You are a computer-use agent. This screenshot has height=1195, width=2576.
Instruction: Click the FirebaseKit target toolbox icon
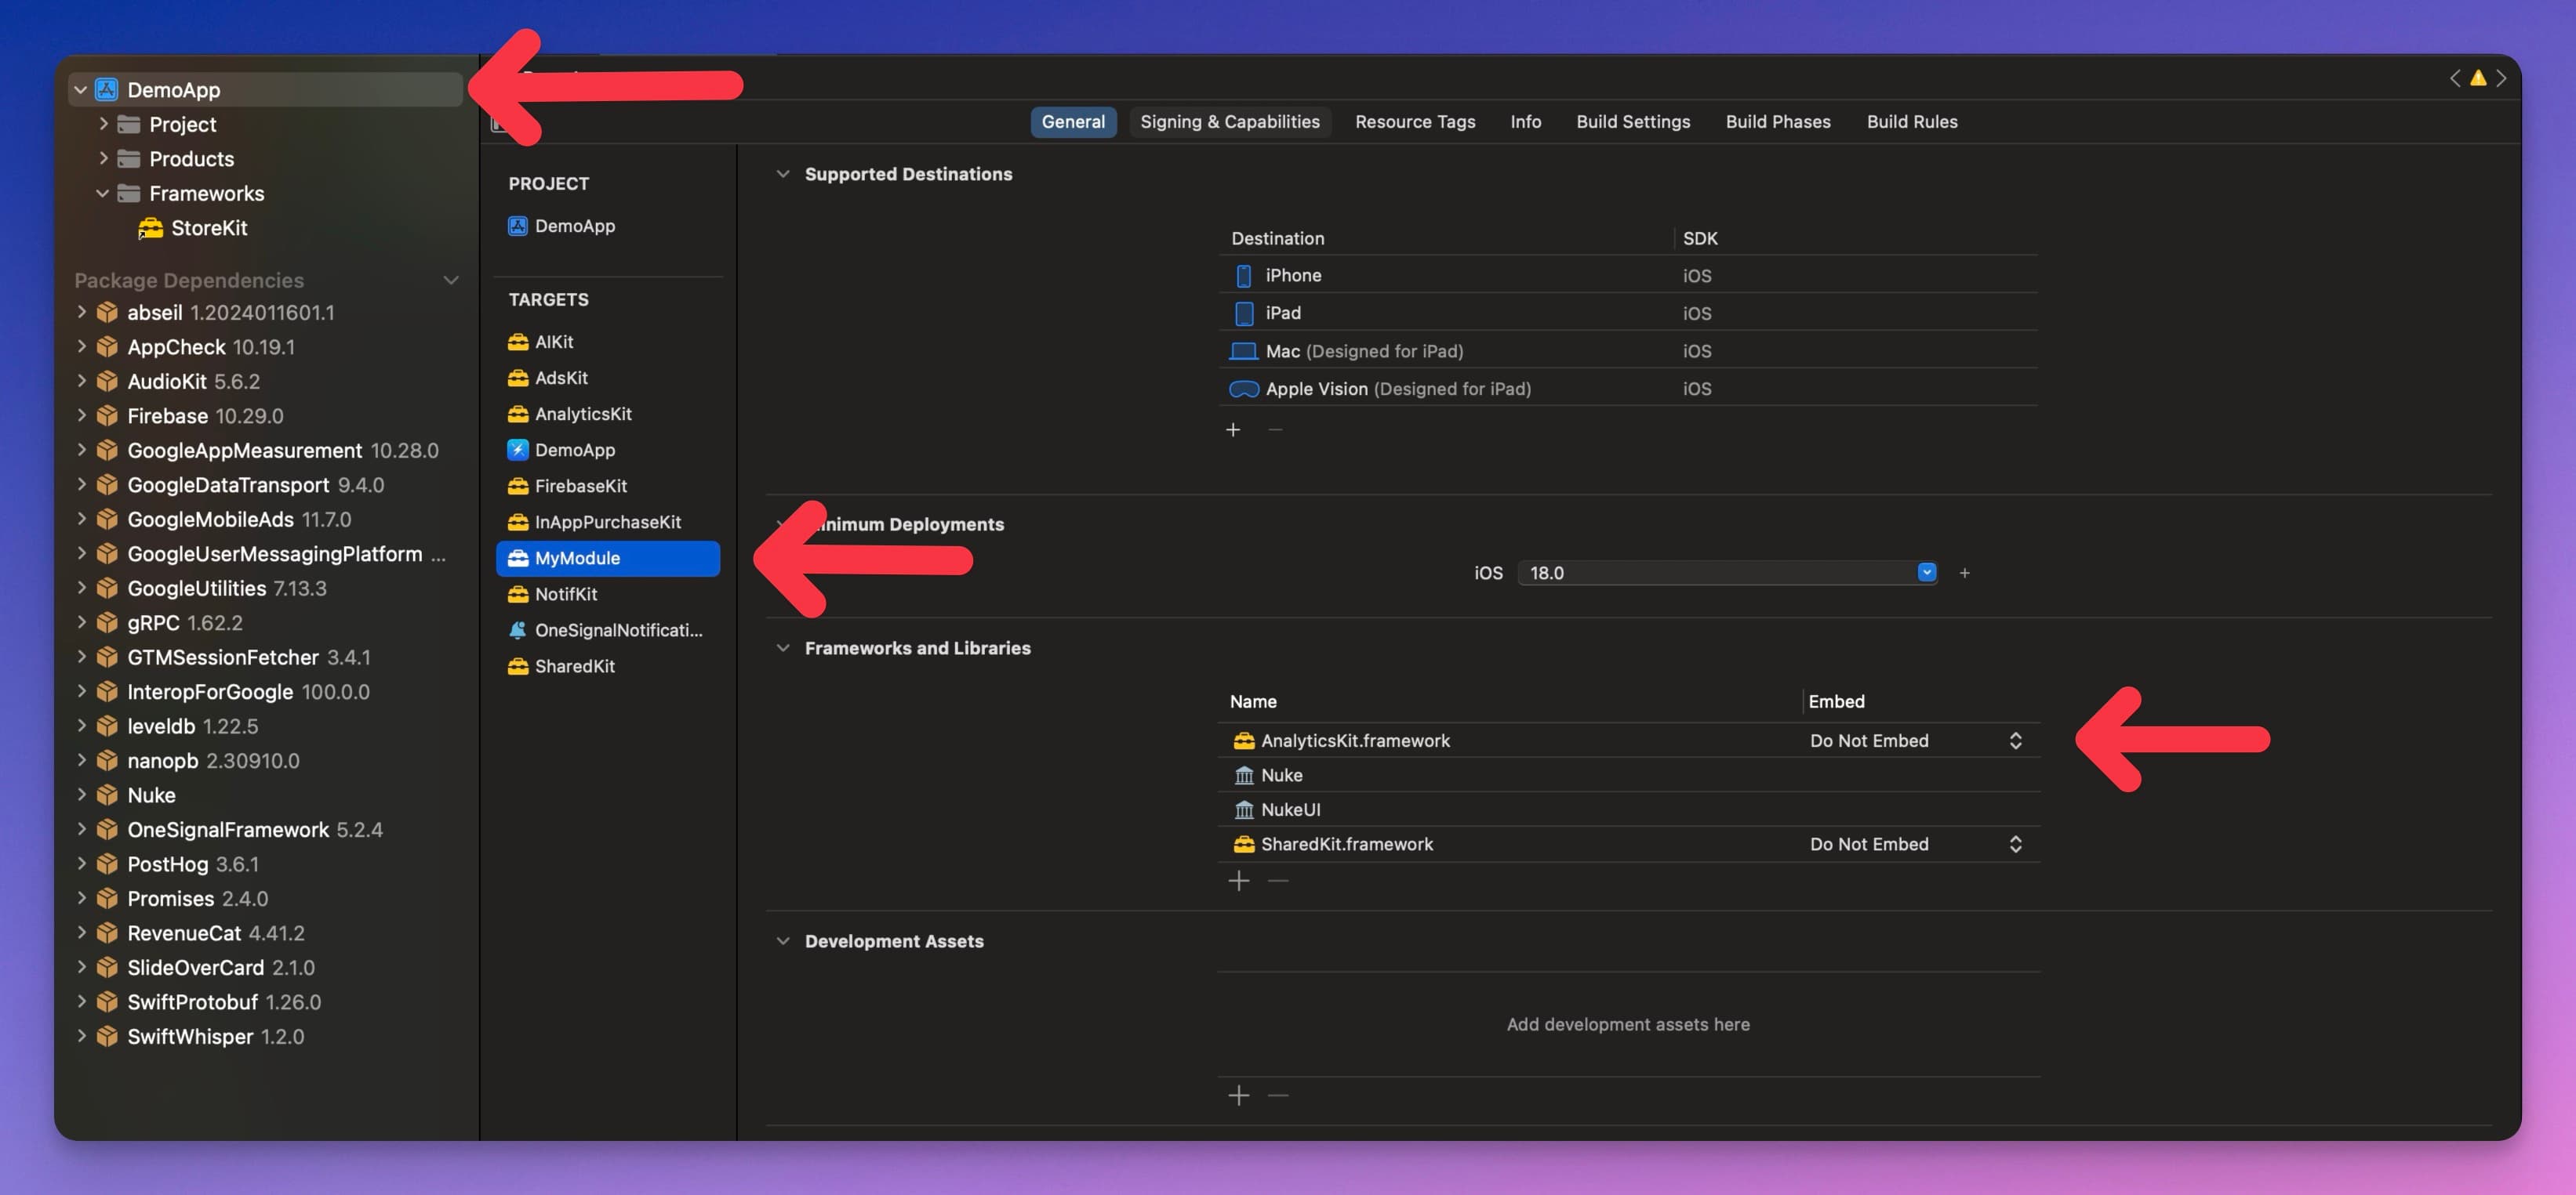tap(517, 486)
